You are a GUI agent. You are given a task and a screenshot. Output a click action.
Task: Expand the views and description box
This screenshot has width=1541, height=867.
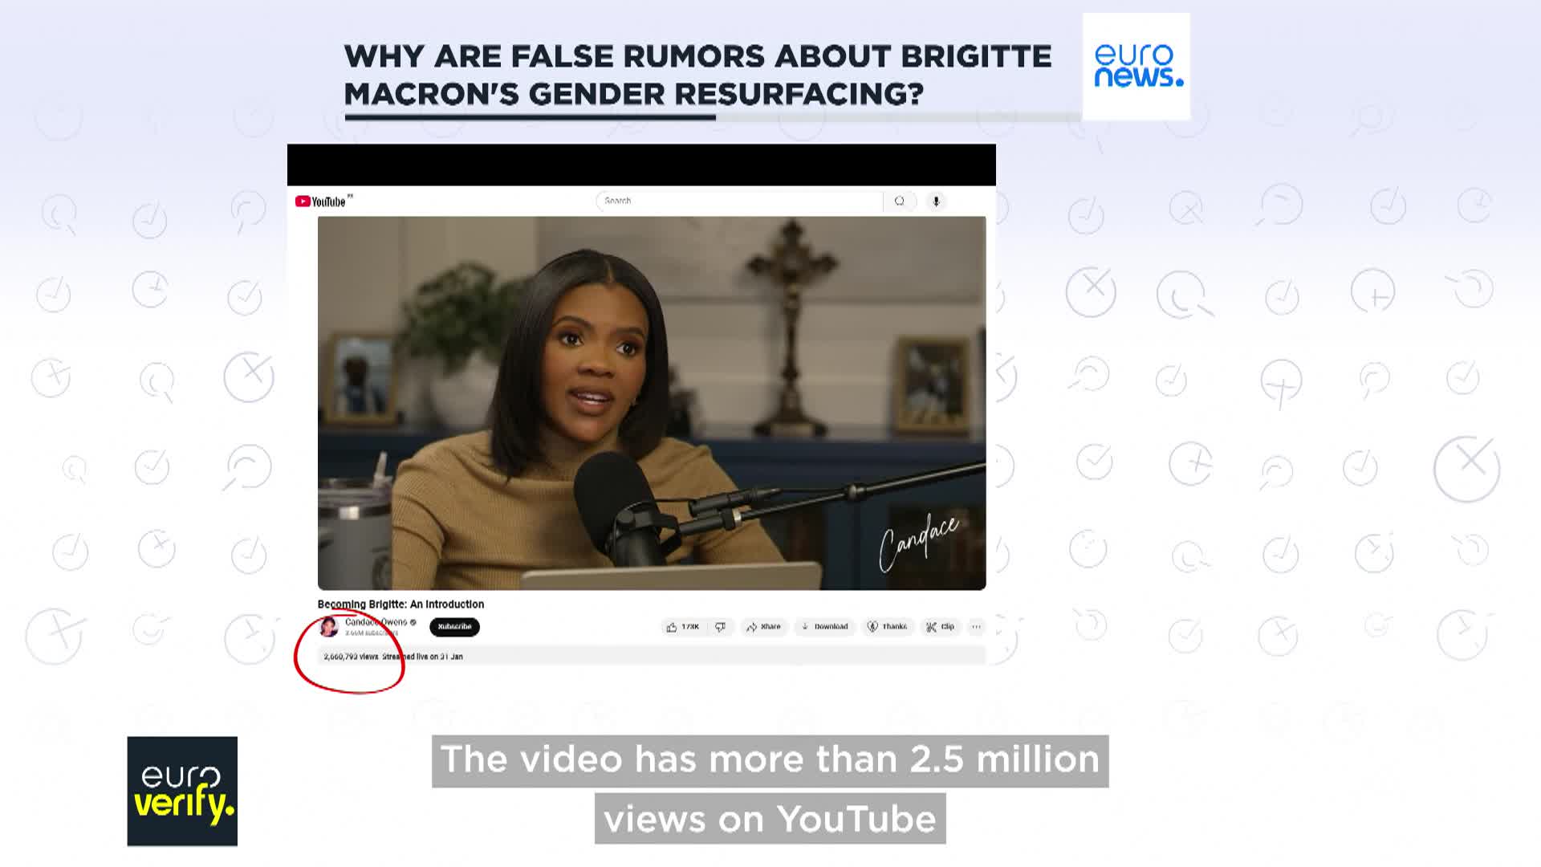pyautogui.click(x=651, y=657)
